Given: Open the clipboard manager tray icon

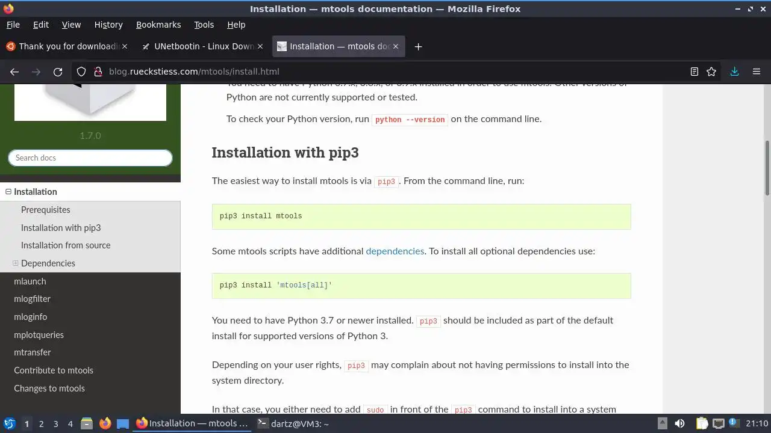Looking at the screenshot, I should point(702,424).
